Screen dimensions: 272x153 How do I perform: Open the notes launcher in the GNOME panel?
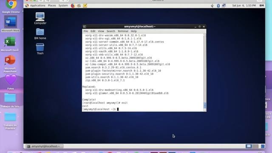point(85,6)
